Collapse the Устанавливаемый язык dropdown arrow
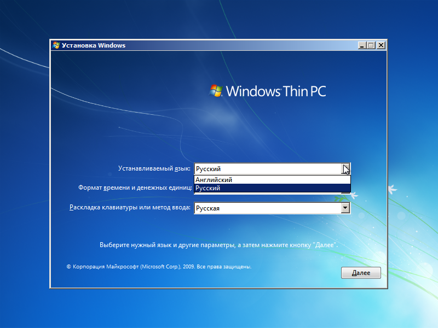The height and width of the screenshot is (328, 438). click(x=346, y=169)
